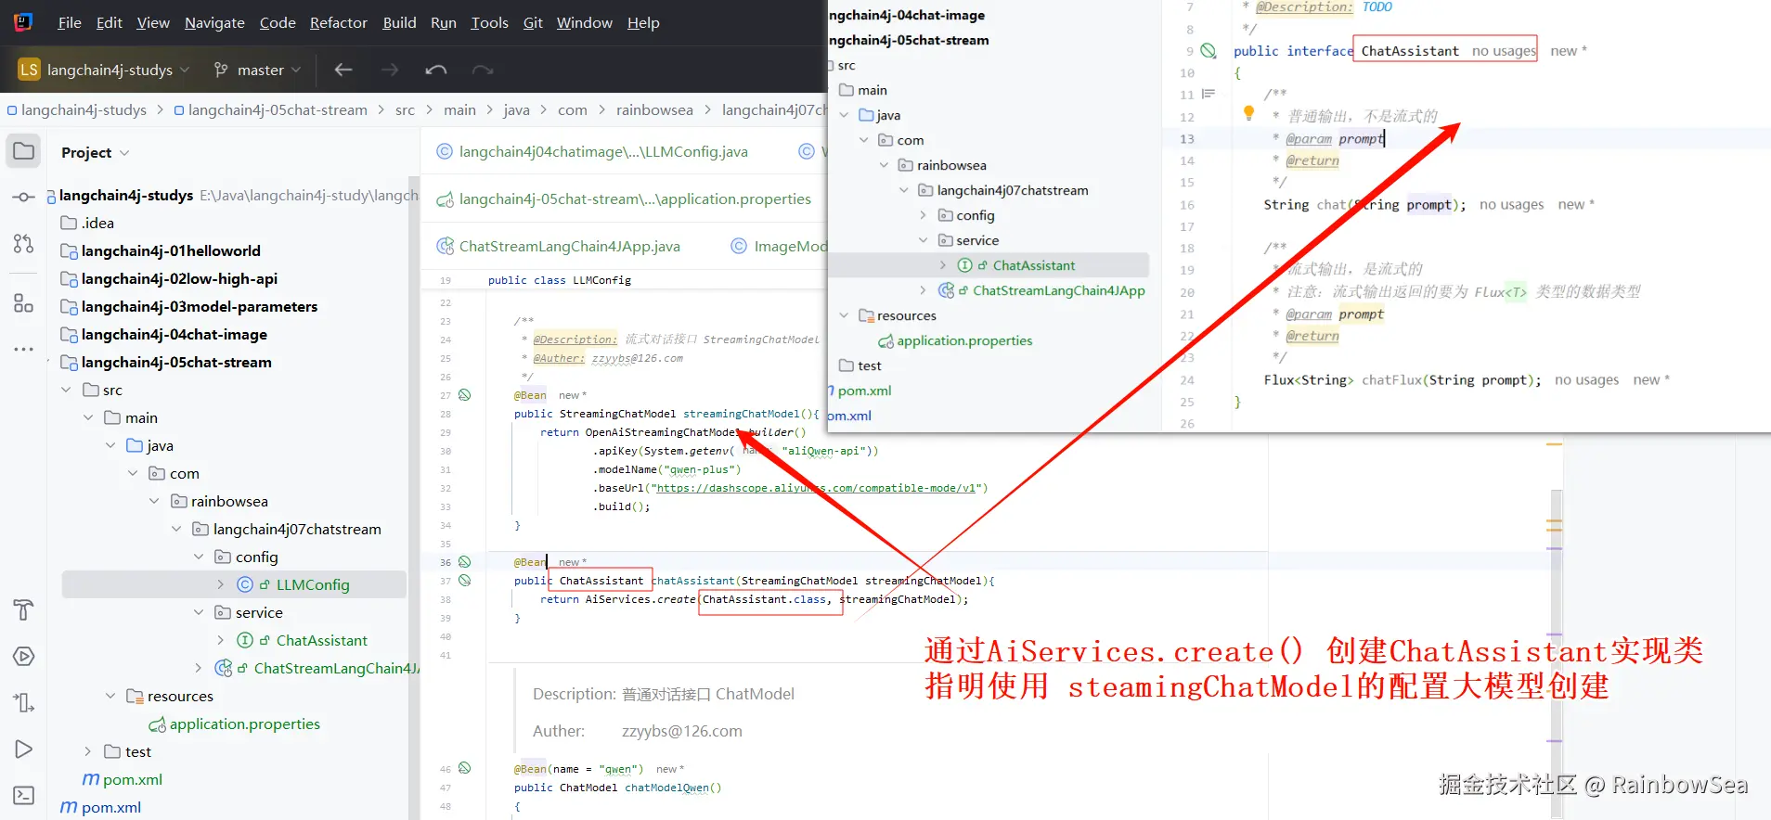Open the Structure tool window icon
The height and width of the screenshot is (820, 1771).
click(24, 303)
